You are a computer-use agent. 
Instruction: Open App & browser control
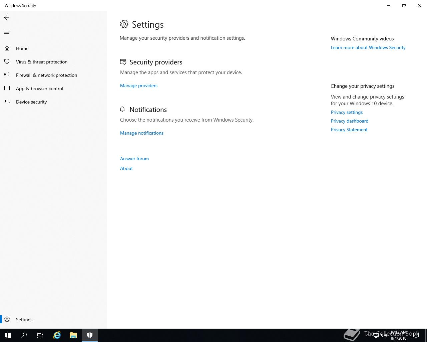click(x=53, y=89)
